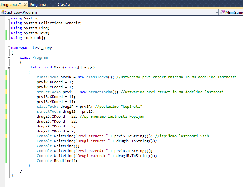Click the line structTocka drugiS = prviS
The image size is (243, 187).
[x=66, y=111]
